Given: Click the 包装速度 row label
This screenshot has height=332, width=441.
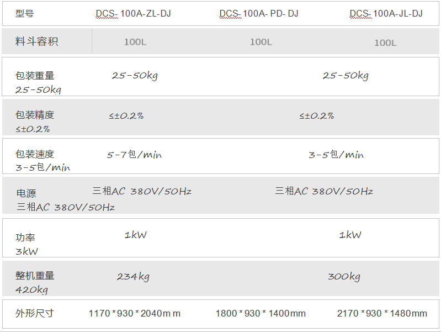Looking at the screenshot, I should coord(35,154).
